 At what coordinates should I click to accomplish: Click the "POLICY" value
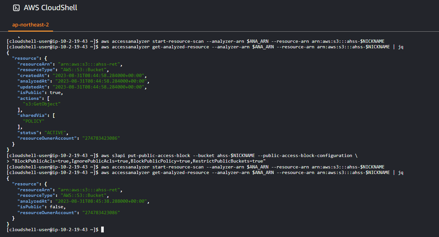[33, 121]
